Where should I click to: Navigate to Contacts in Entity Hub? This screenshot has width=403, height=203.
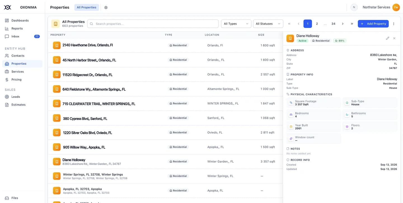coord(22,56)
